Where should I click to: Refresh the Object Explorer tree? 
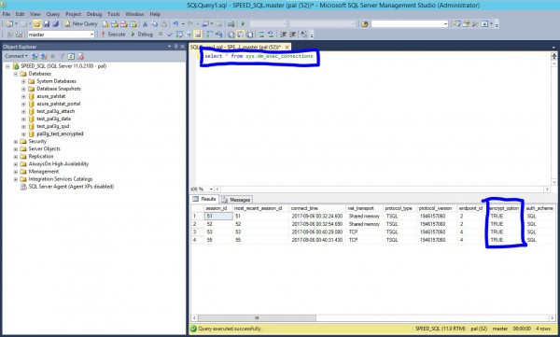[71, 56]
